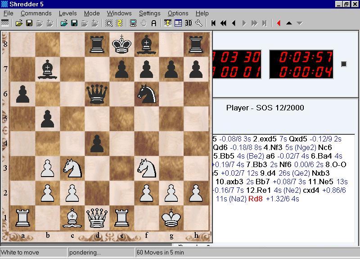This screenshot has height=259, width=360.
Task: Click the red left arrow icon
Action: tap(279, 23)
